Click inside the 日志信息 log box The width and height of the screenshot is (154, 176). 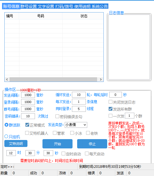129,47
